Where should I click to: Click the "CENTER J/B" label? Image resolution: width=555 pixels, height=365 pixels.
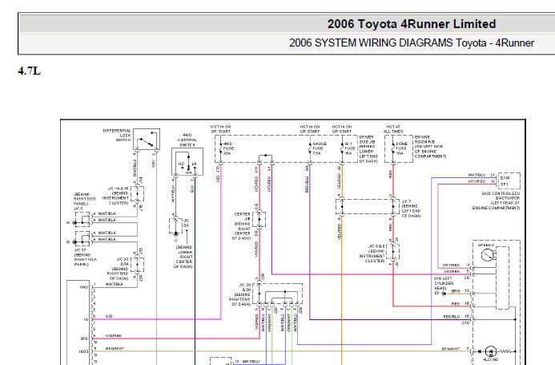click(242, 226)
